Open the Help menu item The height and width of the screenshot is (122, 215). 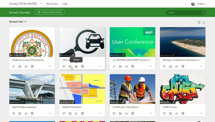[65, 4]
